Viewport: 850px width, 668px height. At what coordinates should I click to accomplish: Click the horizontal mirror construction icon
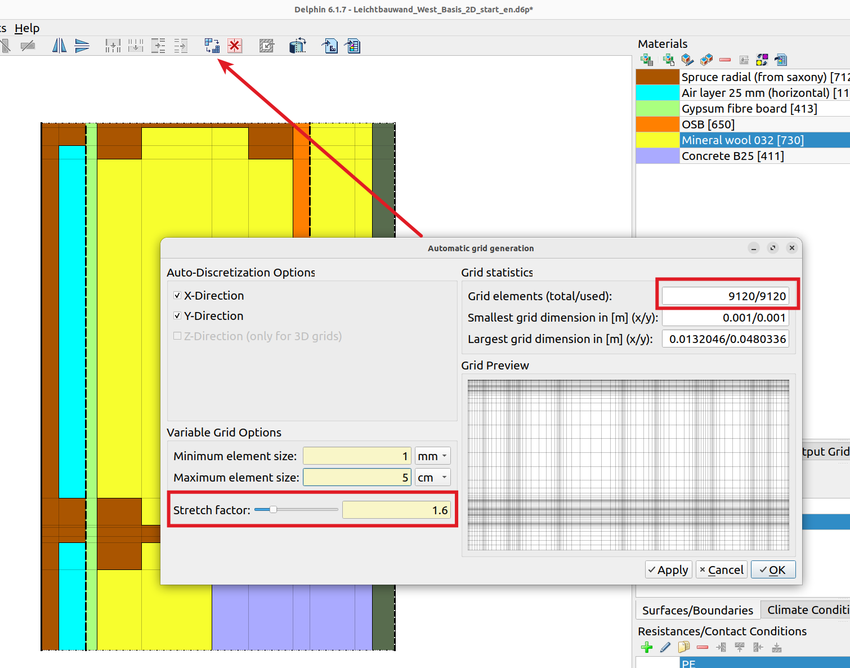tap(59, 46)
